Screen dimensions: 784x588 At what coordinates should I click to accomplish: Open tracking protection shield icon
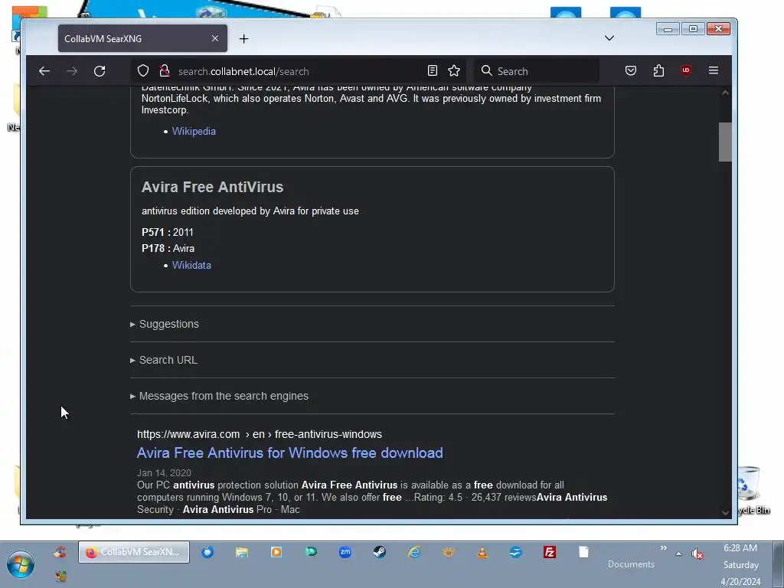143,71
